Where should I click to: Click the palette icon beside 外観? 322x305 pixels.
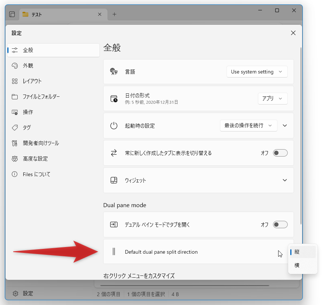(15, 66)
